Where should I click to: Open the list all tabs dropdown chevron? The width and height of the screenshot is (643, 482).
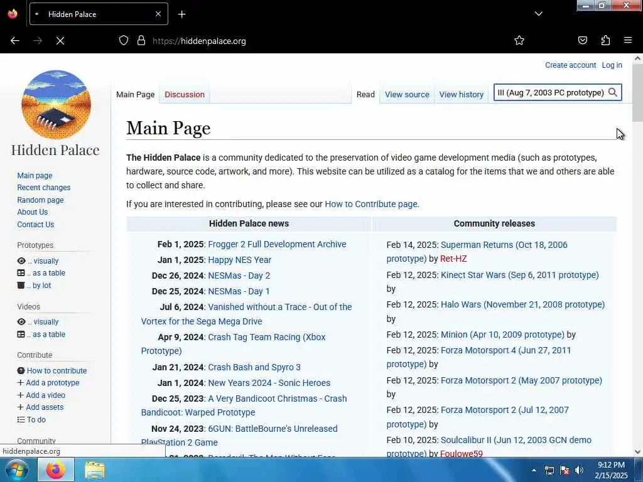point(538,14)
